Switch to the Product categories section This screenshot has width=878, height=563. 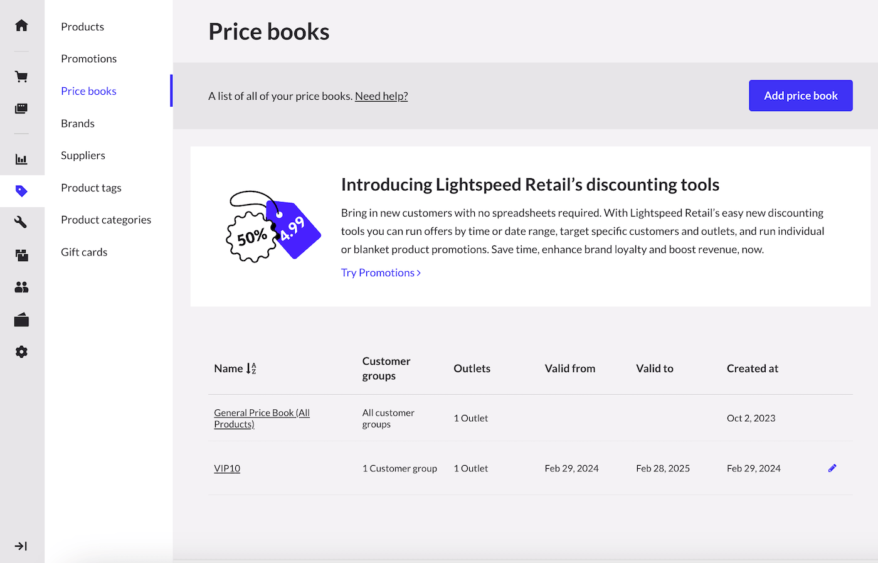[x=105, y=220]
